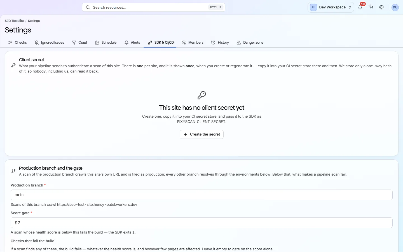Focus the Search resources field
Screen dimensions: 403x252
pos(154,7)
